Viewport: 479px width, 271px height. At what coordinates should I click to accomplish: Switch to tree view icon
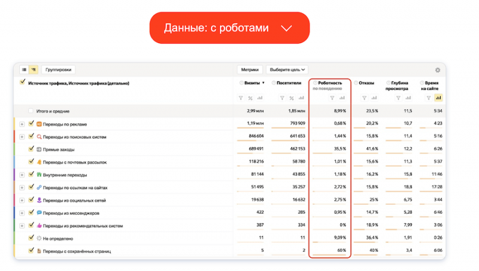click(33, 69)
